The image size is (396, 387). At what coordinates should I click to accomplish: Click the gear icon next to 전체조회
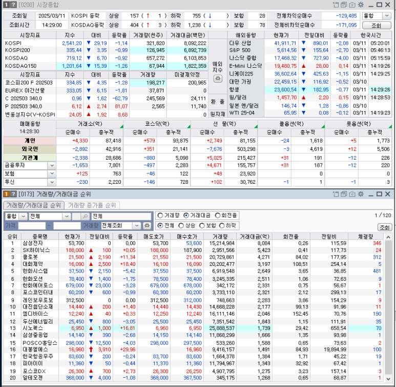click(x=147, y=225)
